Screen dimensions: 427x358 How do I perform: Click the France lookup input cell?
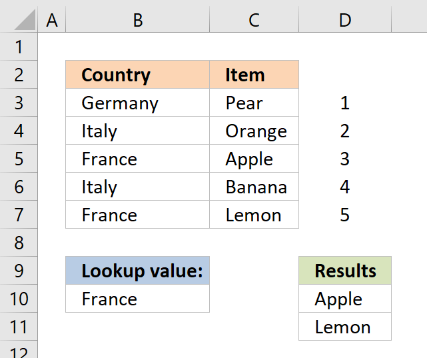(x=137, y=299)
